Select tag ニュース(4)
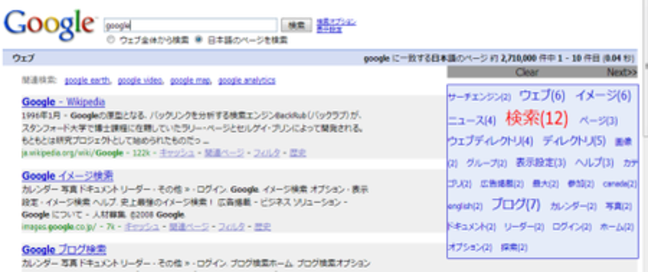Viewport: 648px width, 272px height. tap(472, 121)
